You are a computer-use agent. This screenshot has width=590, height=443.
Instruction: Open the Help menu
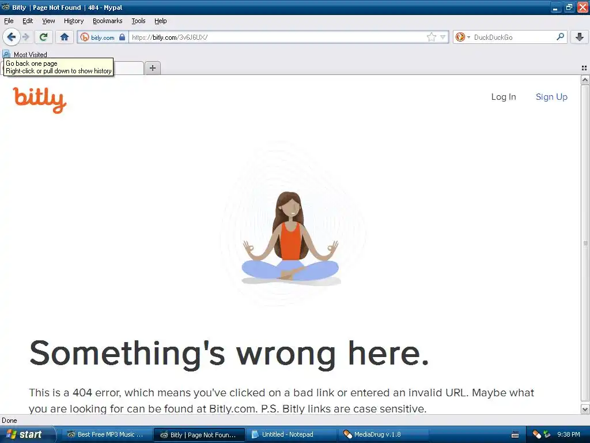161,21
